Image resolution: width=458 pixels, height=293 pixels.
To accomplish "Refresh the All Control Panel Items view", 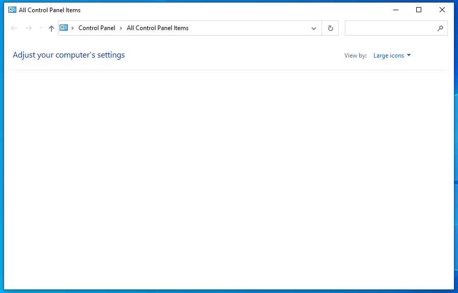I will [x=330, y=28].
